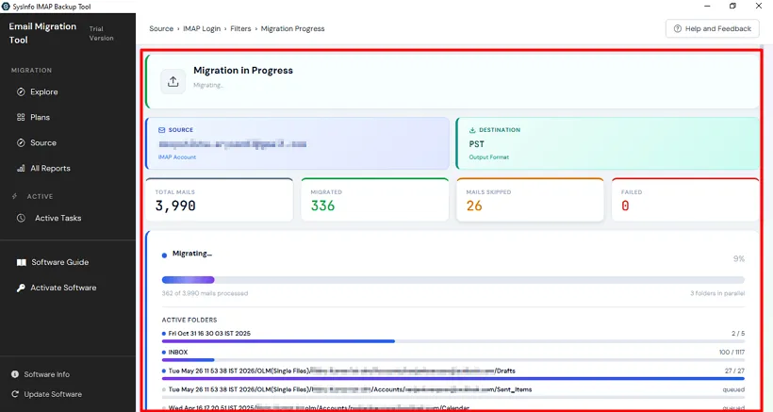Viewport: 773px width, 412px height.
Task: Restore down the window
Action: click(x=732, y=6)
